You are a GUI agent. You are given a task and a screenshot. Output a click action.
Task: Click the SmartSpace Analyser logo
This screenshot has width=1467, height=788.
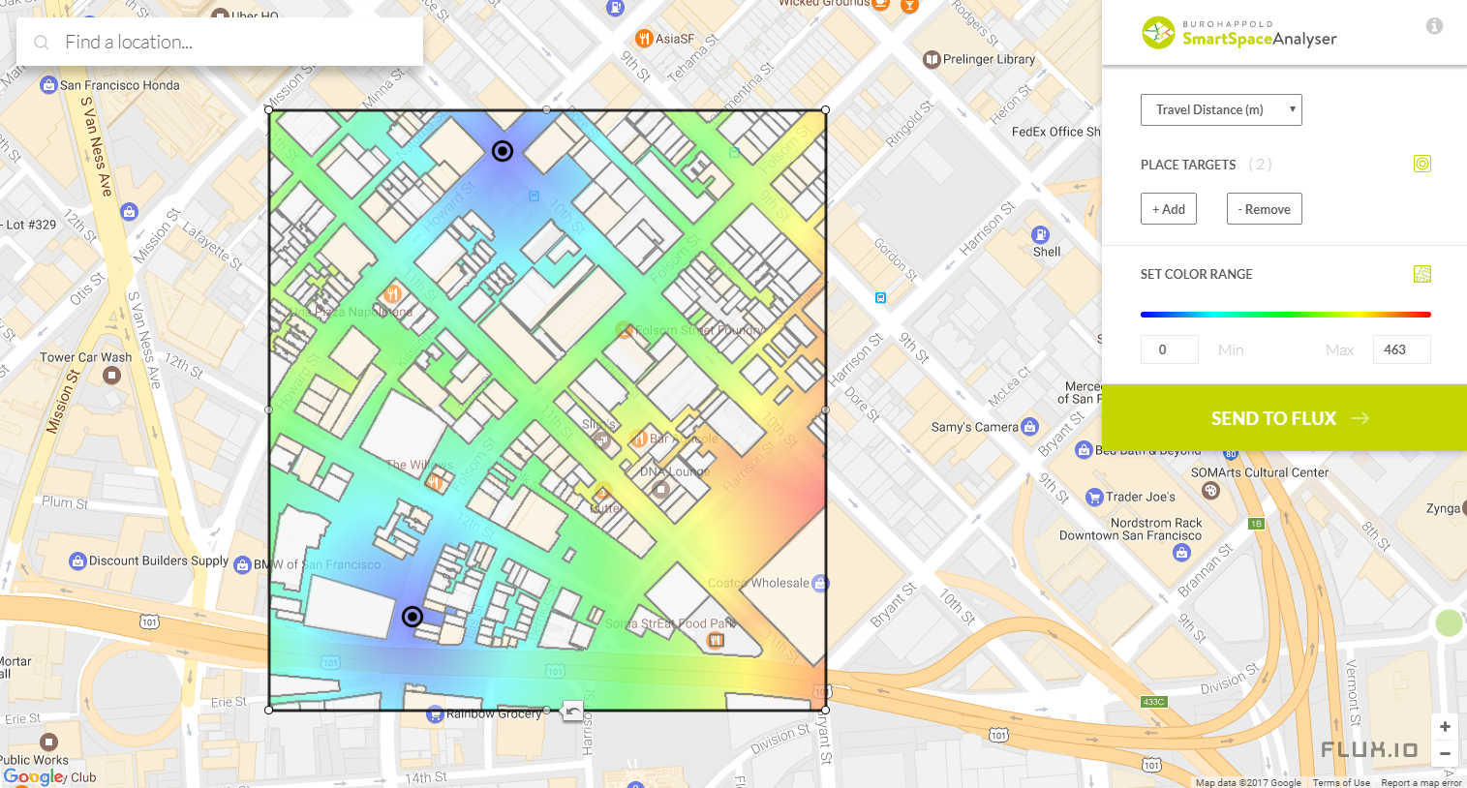tap(1239, 33)
